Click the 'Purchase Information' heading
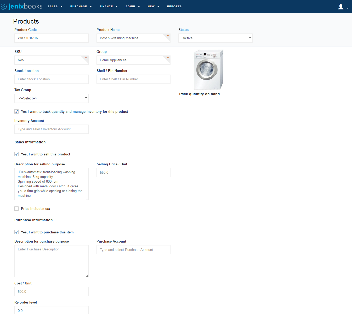Image resolution: width=352 pixels, height=314 pixels. 33,220
